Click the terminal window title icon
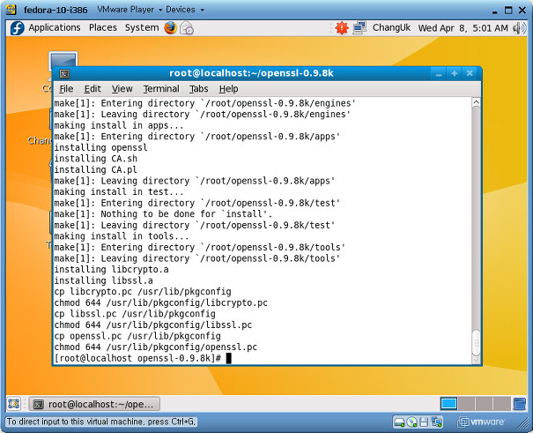The height and width of the screenshot is (433, 533). point(64,73)
